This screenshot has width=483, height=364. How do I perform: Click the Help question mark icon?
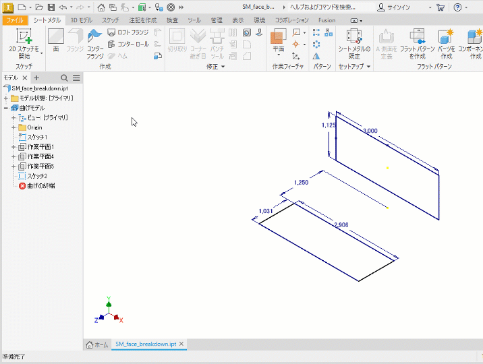(x=458, y=7)
